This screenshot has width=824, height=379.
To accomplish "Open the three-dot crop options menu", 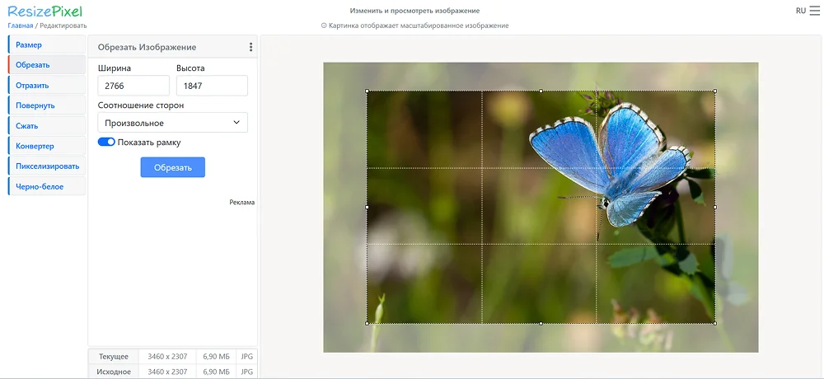I will [250, 47].
